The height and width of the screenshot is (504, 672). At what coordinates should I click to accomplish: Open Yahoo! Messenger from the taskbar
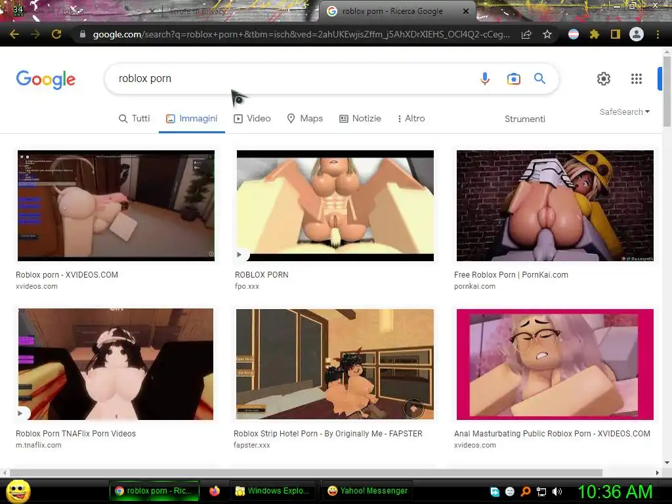(x=367, y=491)
